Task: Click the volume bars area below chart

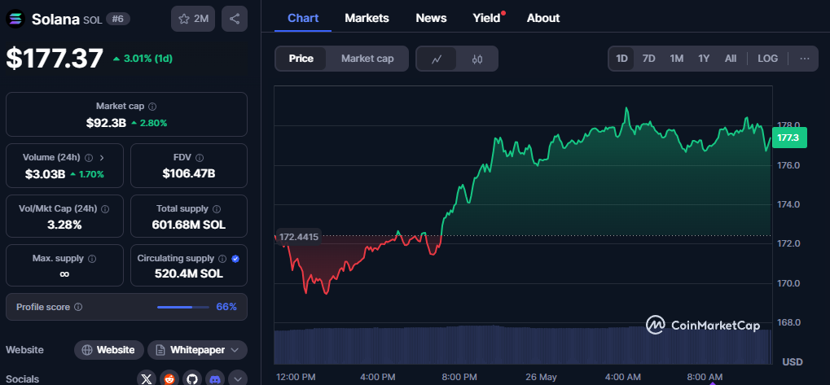Action: pyautogui.click(x=522, y=345)
